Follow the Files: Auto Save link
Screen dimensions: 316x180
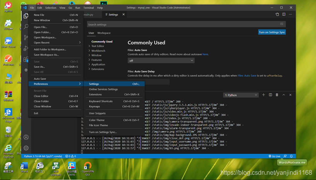pyautogui.click(x=247, y=75)
